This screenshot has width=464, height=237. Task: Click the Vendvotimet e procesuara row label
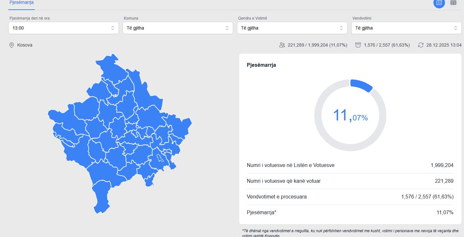pyautogui.click(x=277, y=197)
